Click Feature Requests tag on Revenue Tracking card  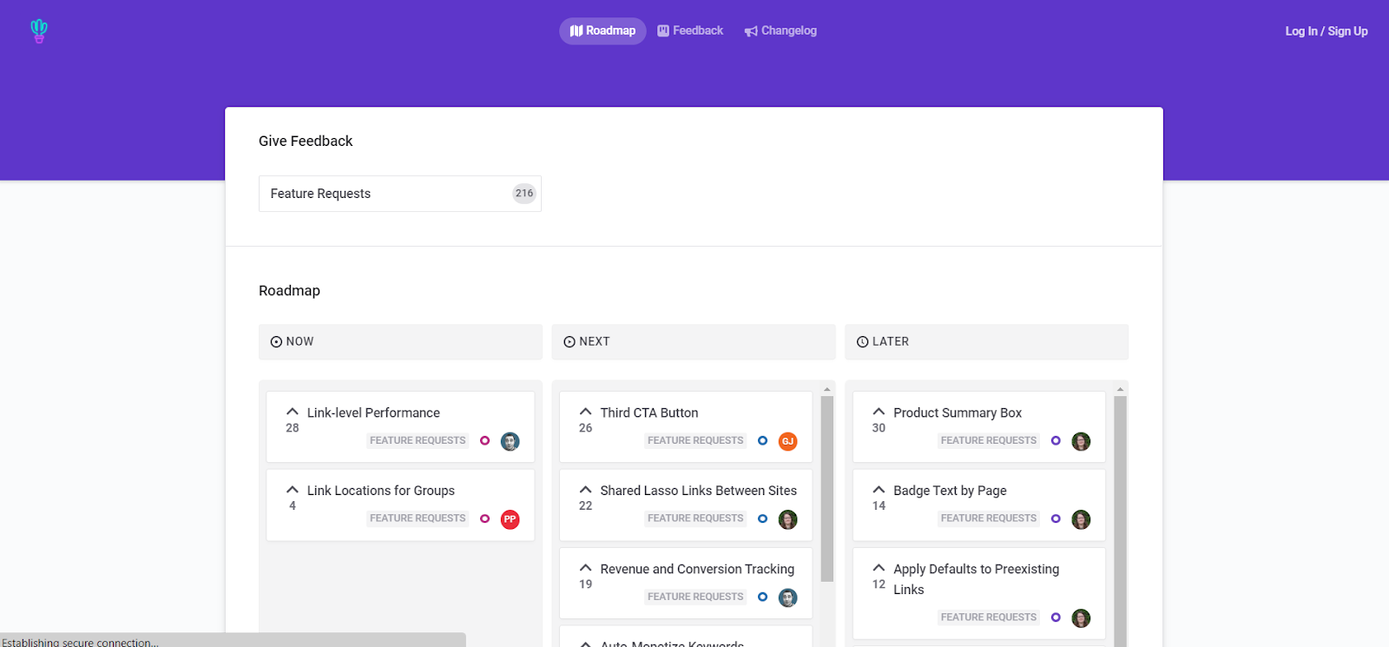(695, 597)
